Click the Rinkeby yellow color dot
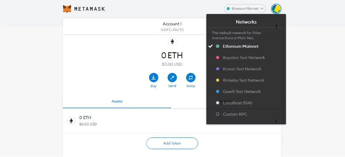 [218, 80]
